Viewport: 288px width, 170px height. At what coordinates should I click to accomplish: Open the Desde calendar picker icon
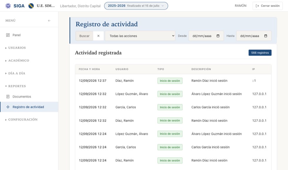pos(218,36)
